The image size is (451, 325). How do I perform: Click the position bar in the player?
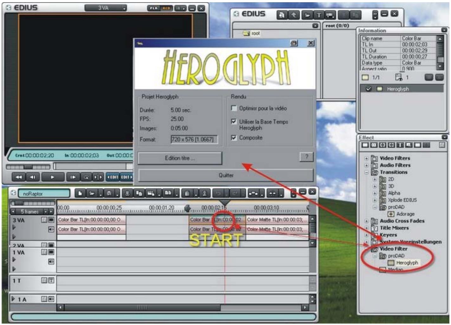93,166
